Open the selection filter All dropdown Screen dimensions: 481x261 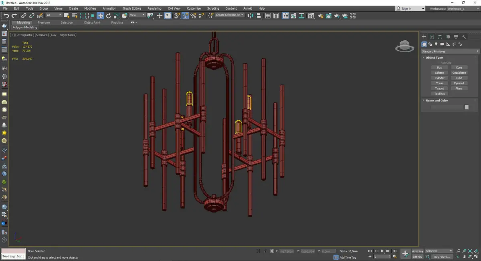54,15
